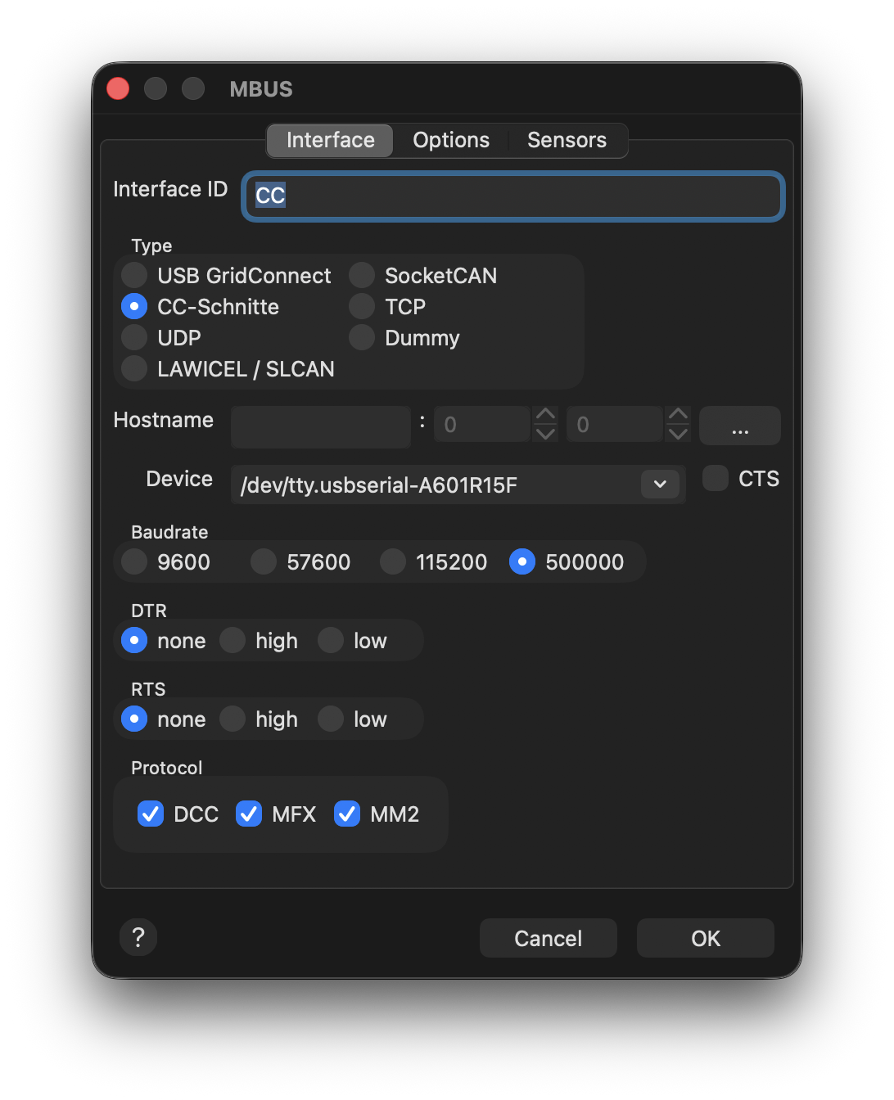Enable the CTS checkbox
Image resolution: width=894 pixels, height=1100 pixels.
tap(716, 479)
